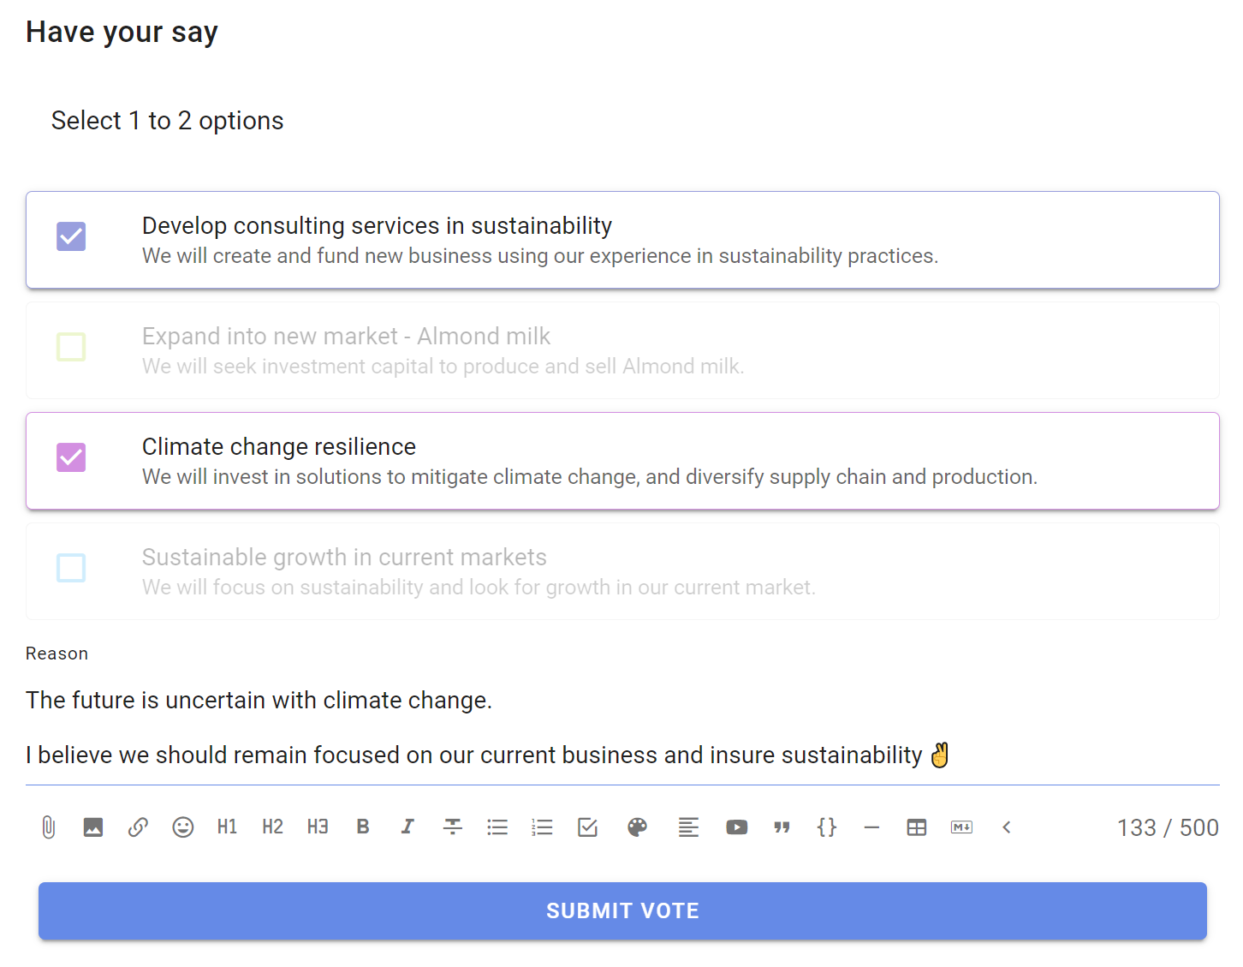Uncheck Develop consulting services in sustainability

[71, 236]
